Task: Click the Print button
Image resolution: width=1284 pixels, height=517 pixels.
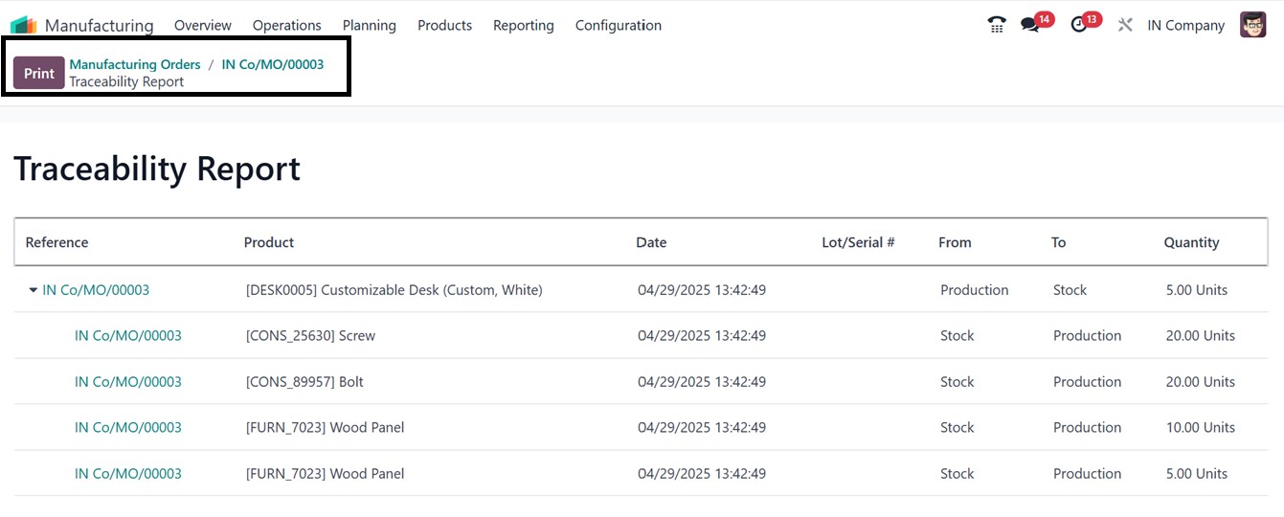Action: coord(39,73)
